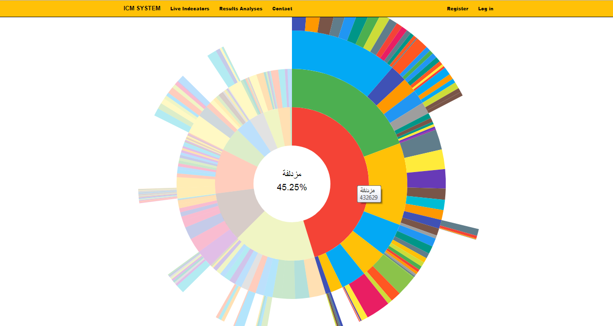Click the Log in link
The image size is (613, 326).
(486, 9)
